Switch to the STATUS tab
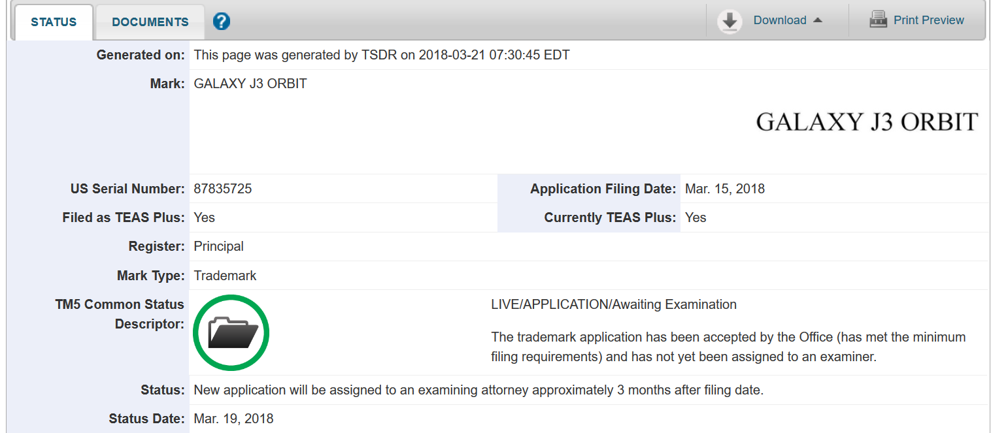Image resolution: width=991 pixels, height=433 pixels. [x=54, y=22]
